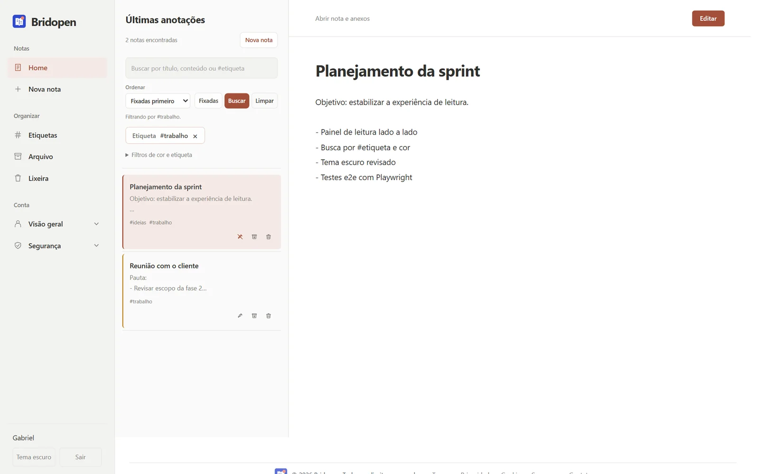The image size is (759, 474).
Task: Focus the note search field
Action: pos(202,68)
